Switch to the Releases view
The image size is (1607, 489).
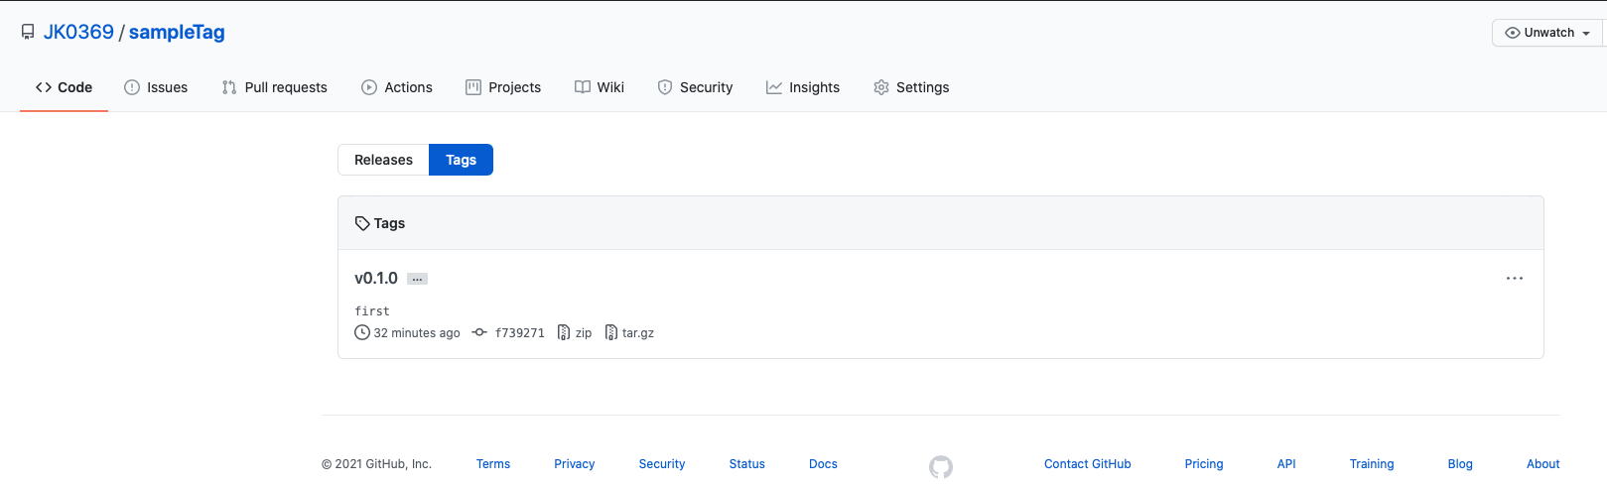click(x=383, y=160)
